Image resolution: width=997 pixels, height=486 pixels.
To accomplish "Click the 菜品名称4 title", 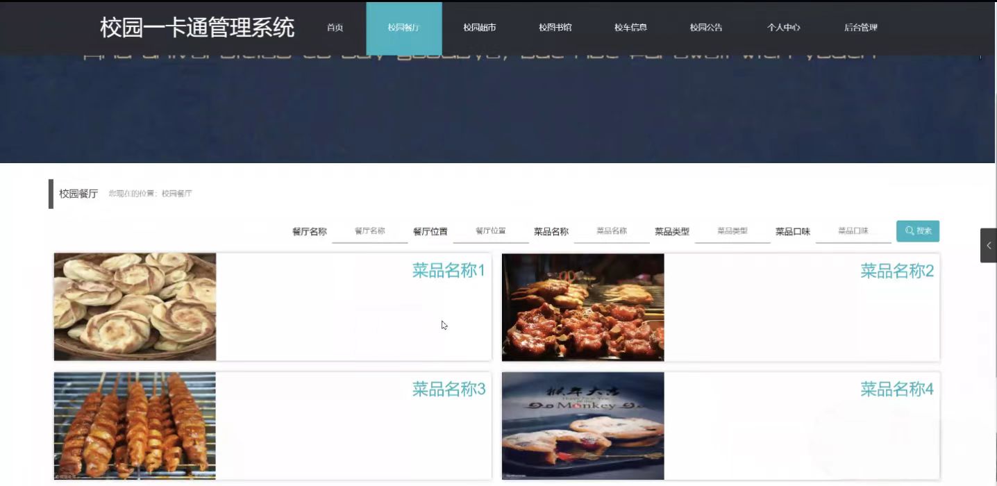I will tap(897, 389).
